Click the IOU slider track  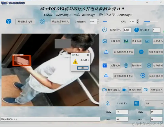(151, 21)
